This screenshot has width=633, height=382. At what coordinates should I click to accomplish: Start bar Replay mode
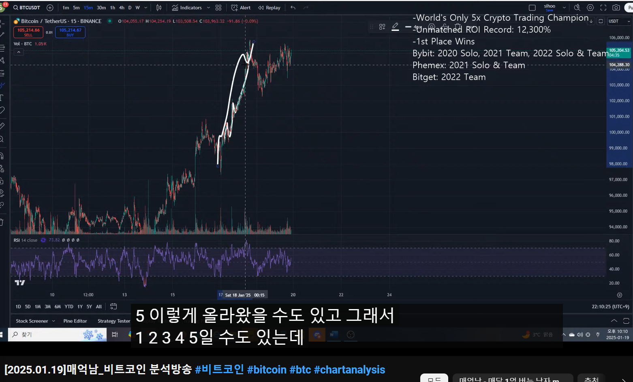click(x=269, y=8)
